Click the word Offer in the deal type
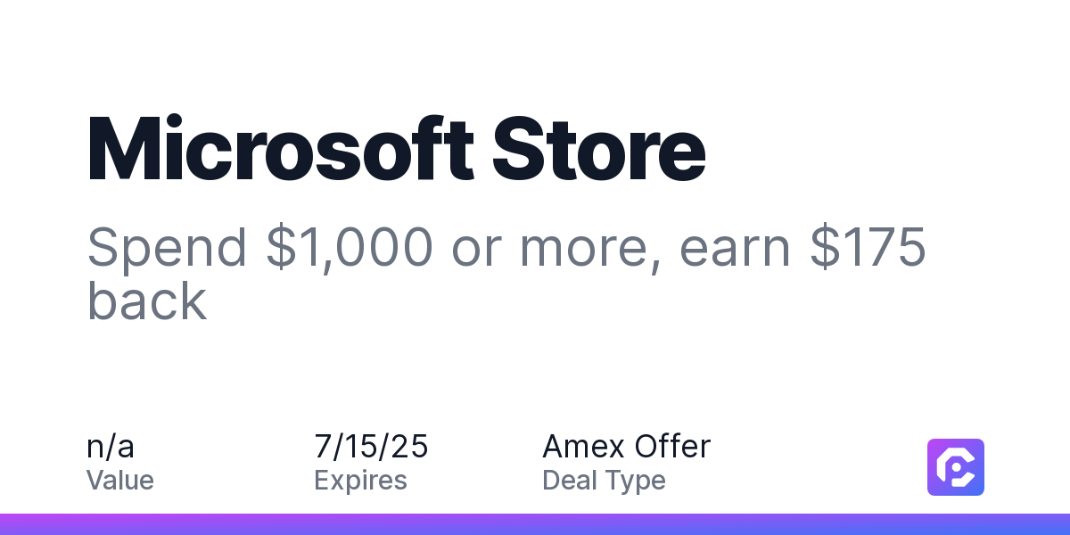Screen dimensions: 1070x535 click(x=672, y=446)
